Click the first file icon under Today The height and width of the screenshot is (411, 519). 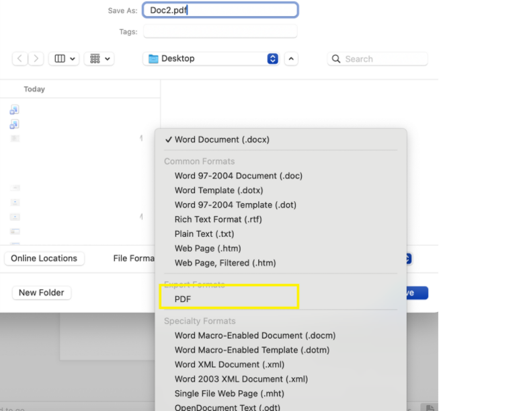tap(14, 110)
